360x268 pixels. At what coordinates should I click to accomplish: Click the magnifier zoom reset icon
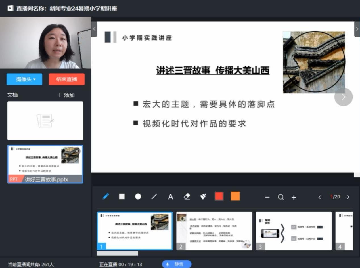(281, 197)
